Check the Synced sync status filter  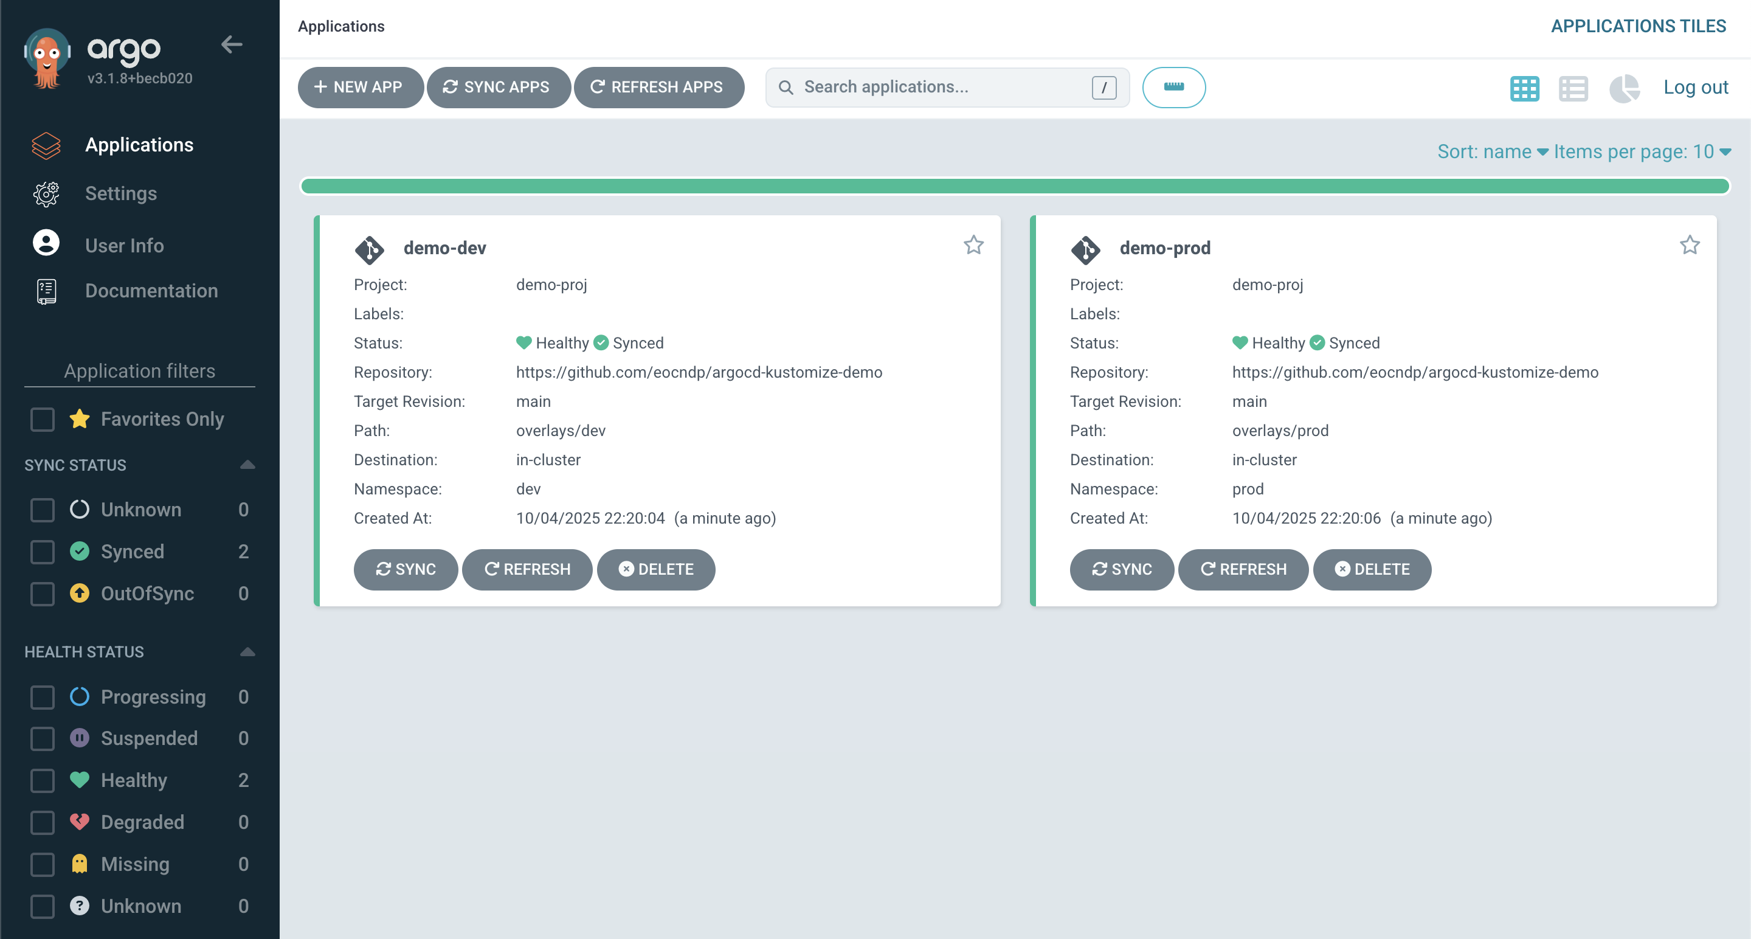43,552
